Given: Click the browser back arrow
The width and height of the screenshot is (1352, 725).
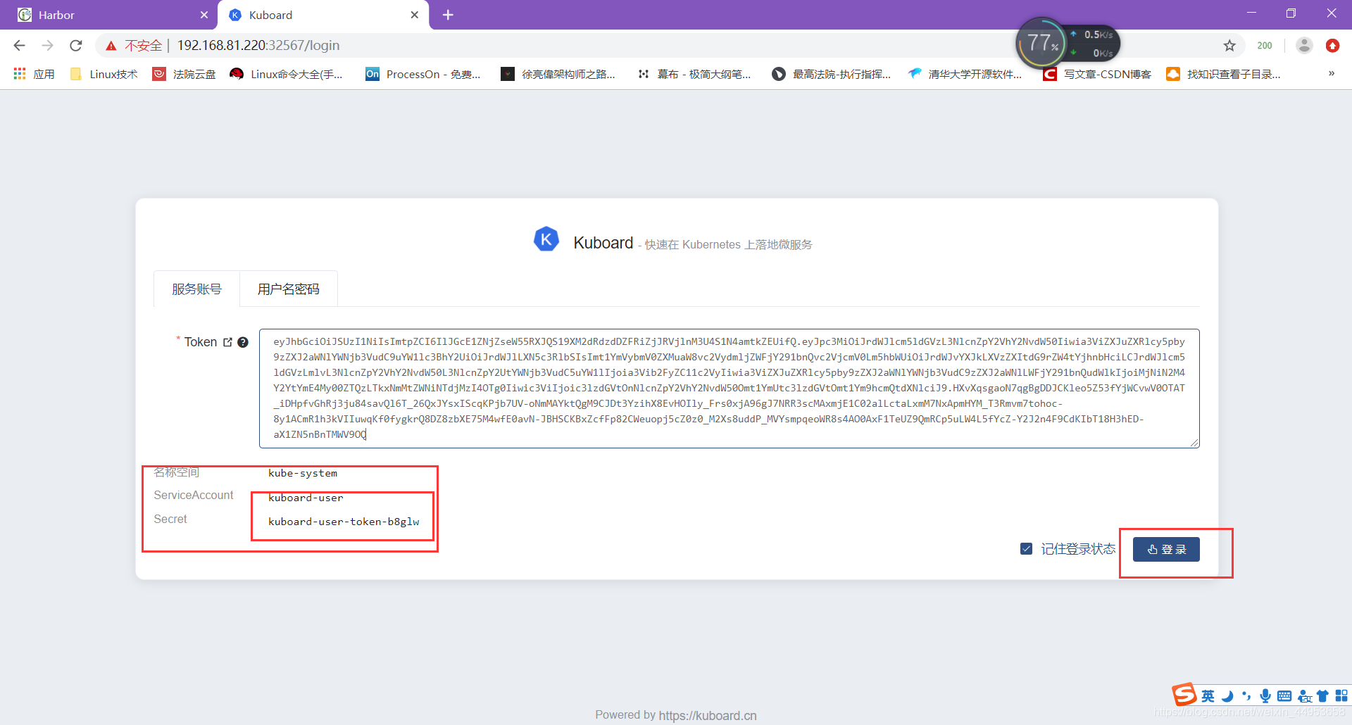Looking at the screenshot, I should tap(19, 46).
